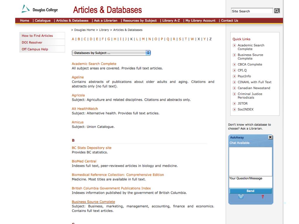The image size is (299, 224).
Task: Click the site search magnifier icon
Action: (277, 11)
